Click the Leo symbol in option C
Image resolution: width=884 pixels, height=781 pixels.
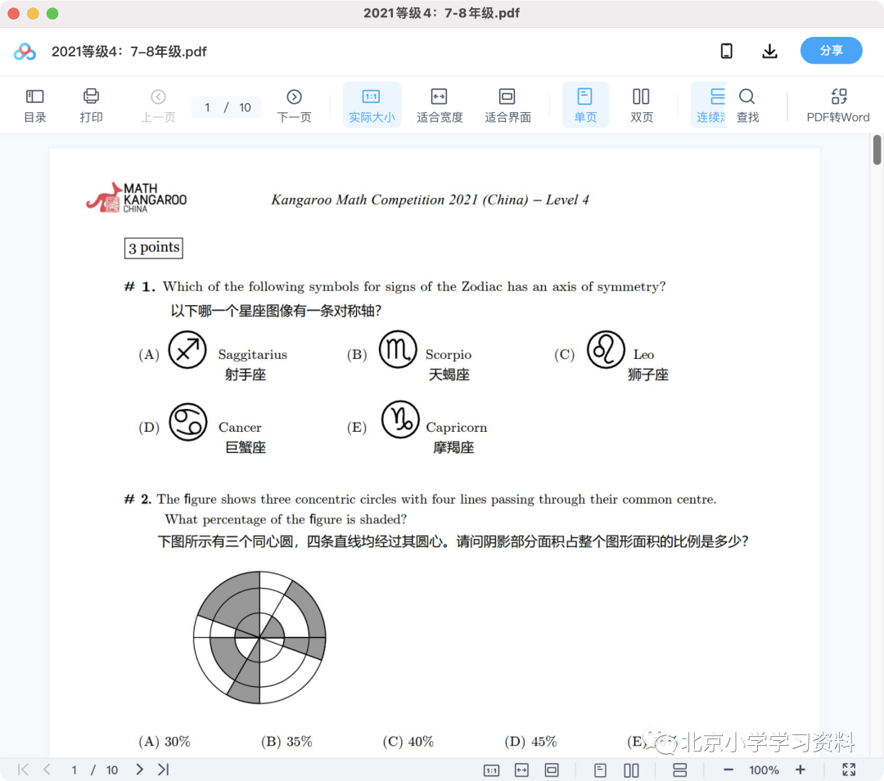coord(606,350)
